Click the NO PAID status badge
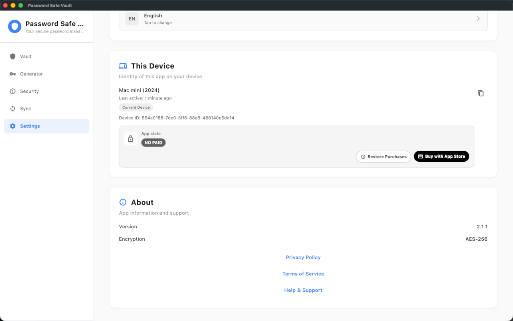Image resolution: width=513 pixels, height=321 pixels. 153,142
